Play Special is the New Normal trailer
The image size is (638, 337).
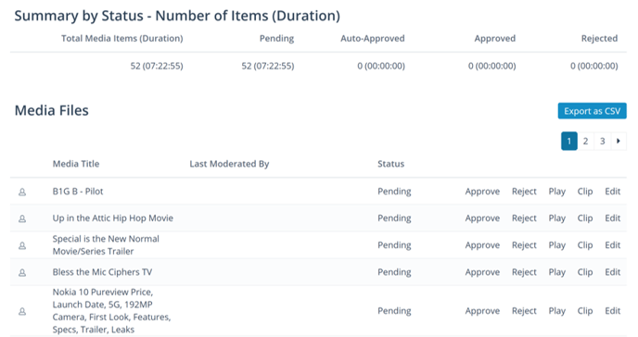tap(557, 245)
